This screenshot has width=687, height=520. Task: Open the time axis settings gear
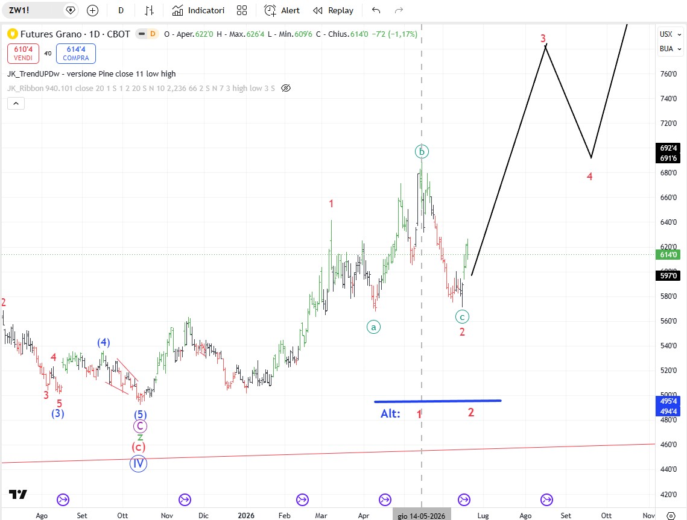tap(671, 516)
